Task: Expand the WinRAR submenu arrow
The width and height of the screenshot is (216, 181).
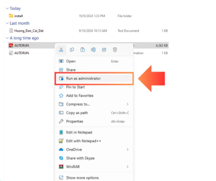Action: (128, 167)
